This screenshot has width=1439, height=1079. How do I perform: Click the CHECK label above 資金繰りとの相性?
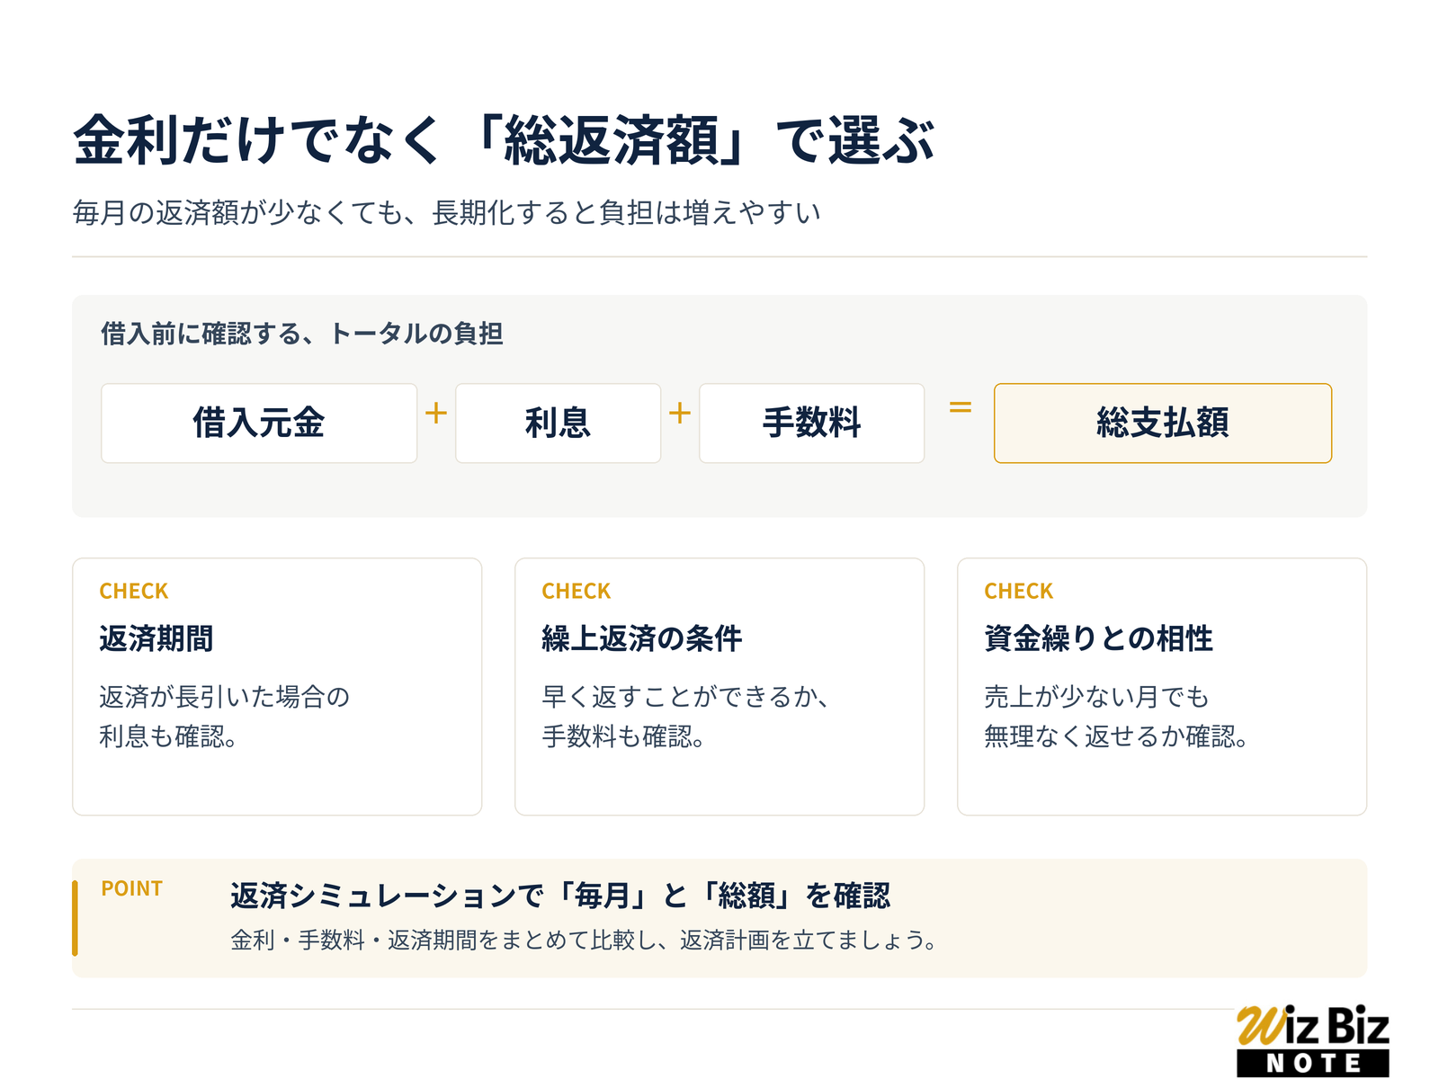click(x=1019, y=591)
